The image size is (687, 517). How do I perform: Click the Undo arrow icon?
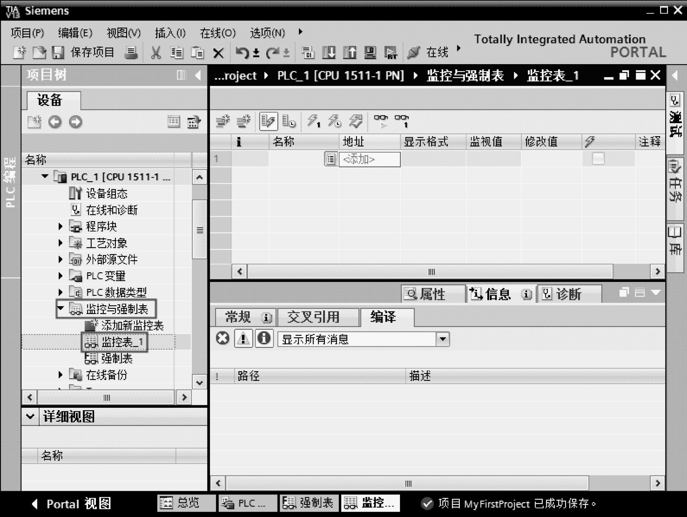[x=243, y=53]
